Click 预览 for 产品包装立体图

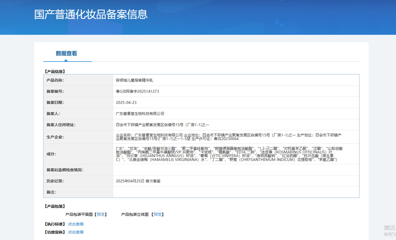157,214
